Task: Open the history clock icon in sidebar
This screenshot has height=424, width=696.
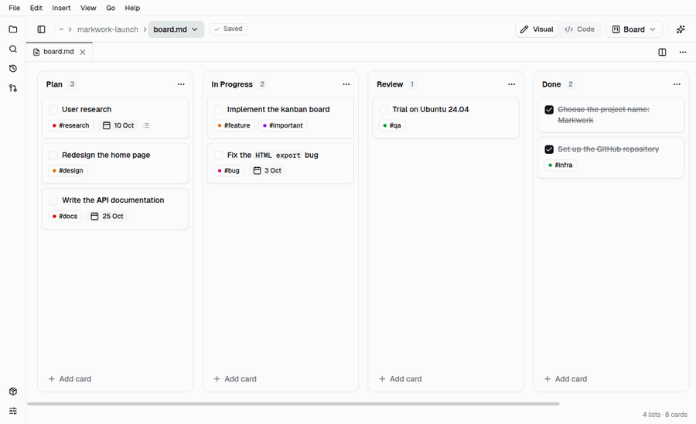Action: 13,68
